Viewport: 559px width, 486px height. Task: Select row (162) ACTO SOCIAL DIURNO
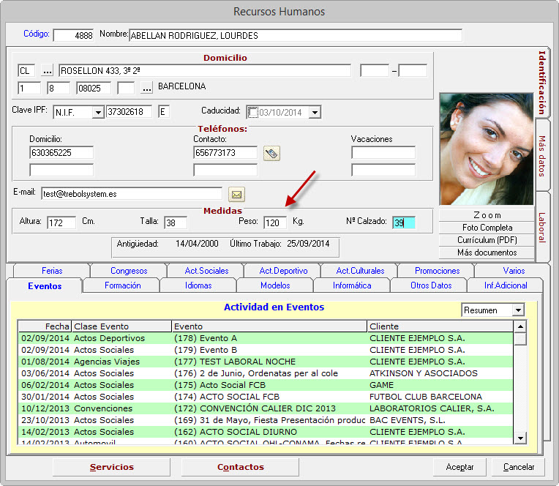click(266, 432)
